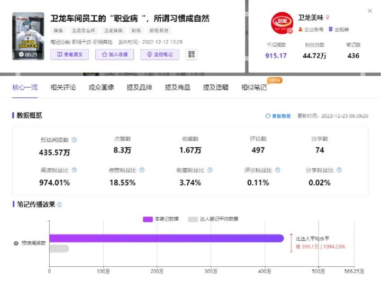The height and width of the screenshot is (281, 381).
Task: Play the 00:21 video thumbnail
Action: pyautogui.click(x=28, y=36)
